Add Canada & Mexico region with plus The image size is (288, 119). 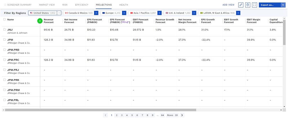click(96, 13)
